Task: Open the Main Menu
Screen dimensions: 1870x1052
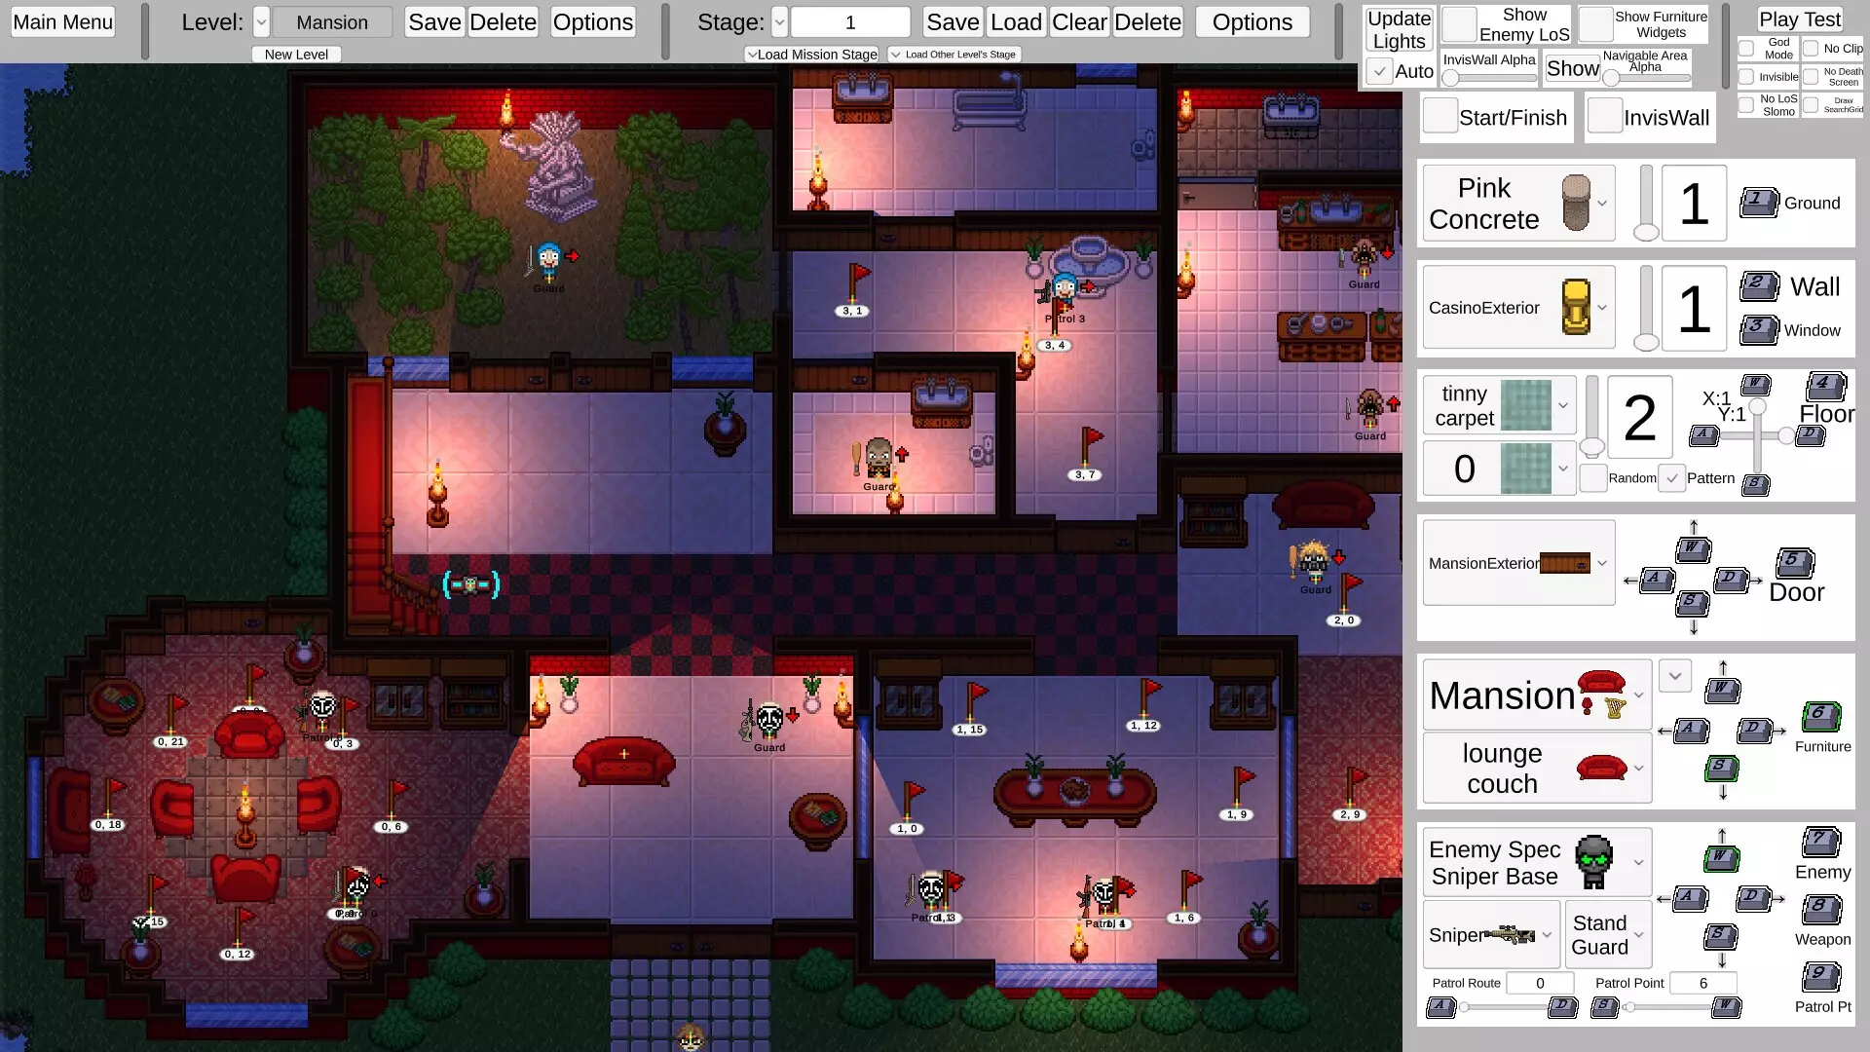Action: tap(62, 21)
